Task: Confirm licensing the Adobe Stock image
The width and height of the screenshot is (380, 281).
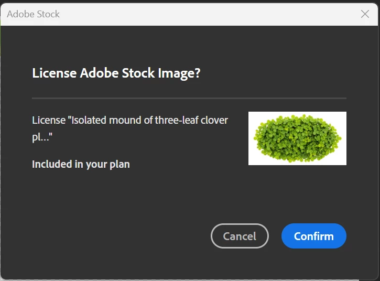Action: [313, 236]
